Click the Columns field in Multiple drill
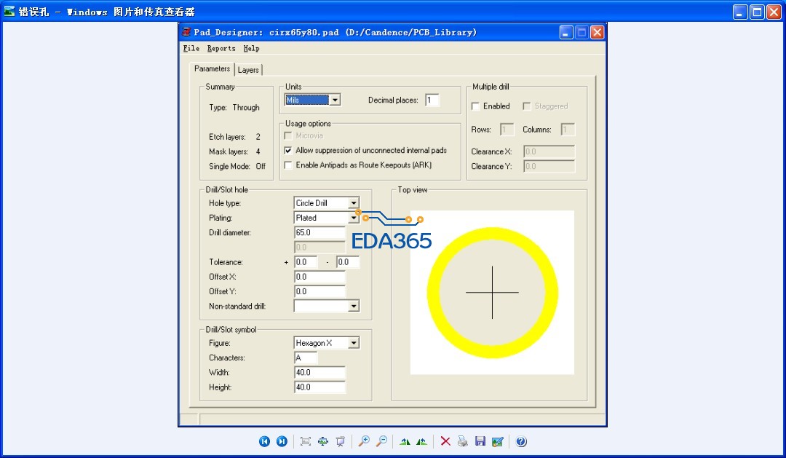This screenshot has width=786, height=458. 568,130
